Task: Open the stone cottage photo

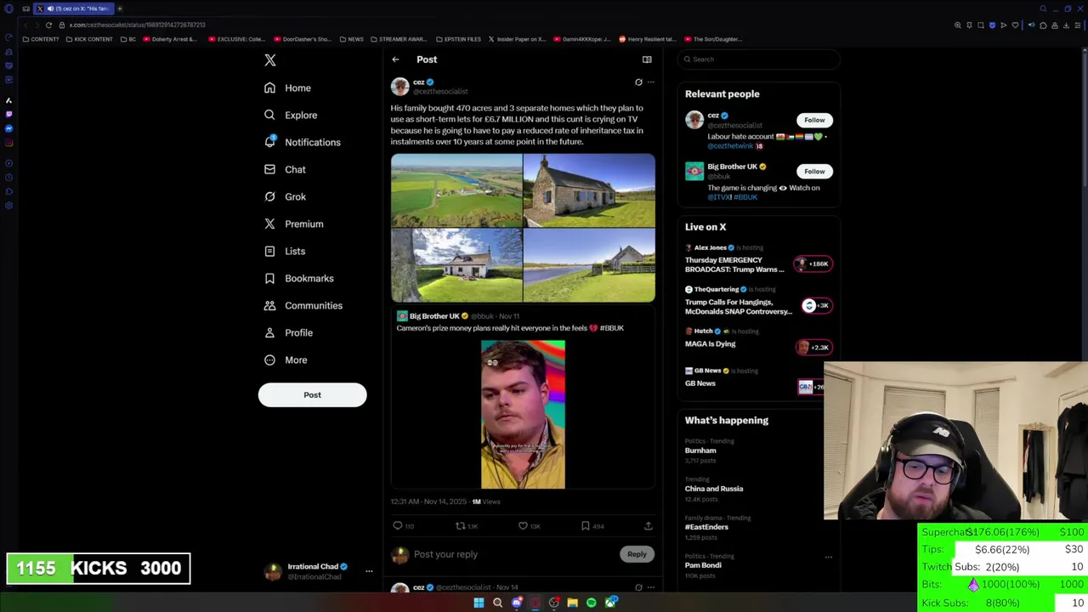Action: click(589, 190)
